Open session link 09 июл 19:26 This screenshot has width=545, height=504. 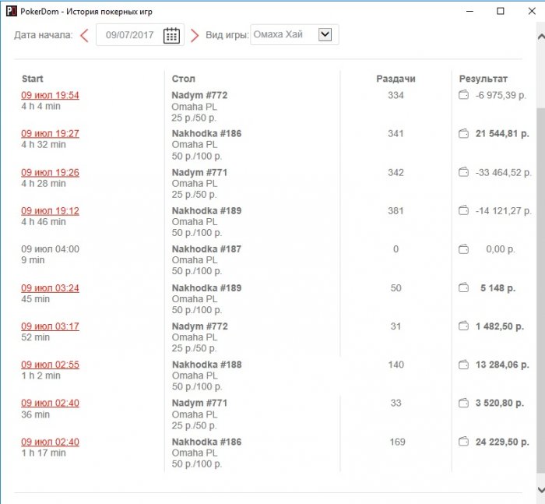click(50, 172)
